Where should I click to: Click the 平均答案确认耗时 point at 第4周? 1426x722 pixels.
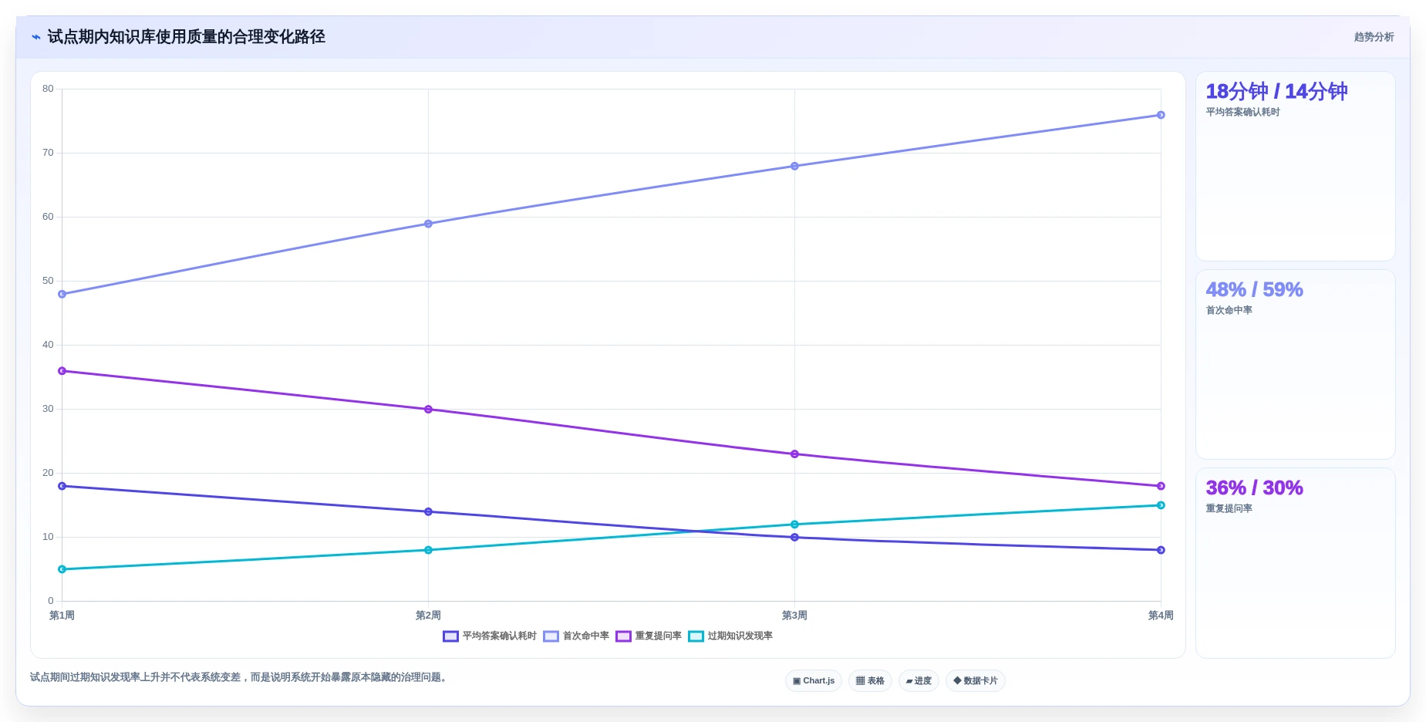pyautogui.click(x=1161, y=550)
